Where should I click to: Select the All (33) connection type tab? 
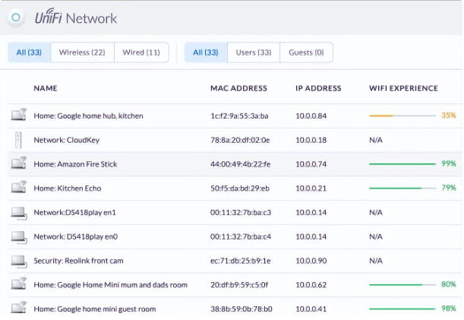click(x=29, y=52)
